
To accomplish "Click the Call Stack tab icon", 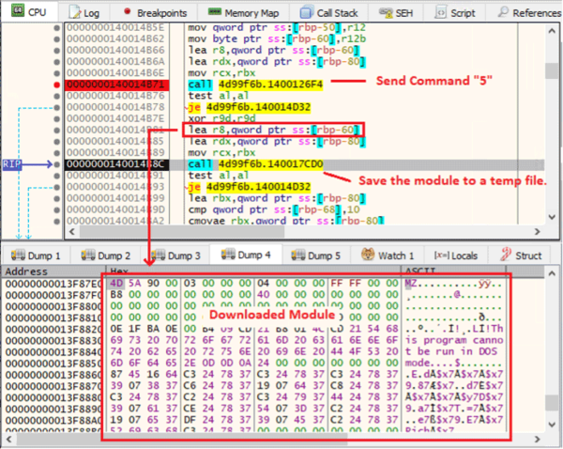I will [306, 12].
